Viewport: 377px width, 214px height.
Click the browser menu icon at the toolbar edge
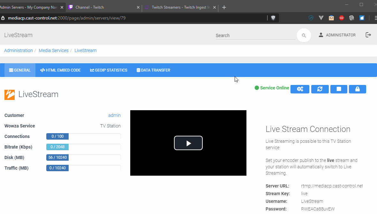pos(375,18)
